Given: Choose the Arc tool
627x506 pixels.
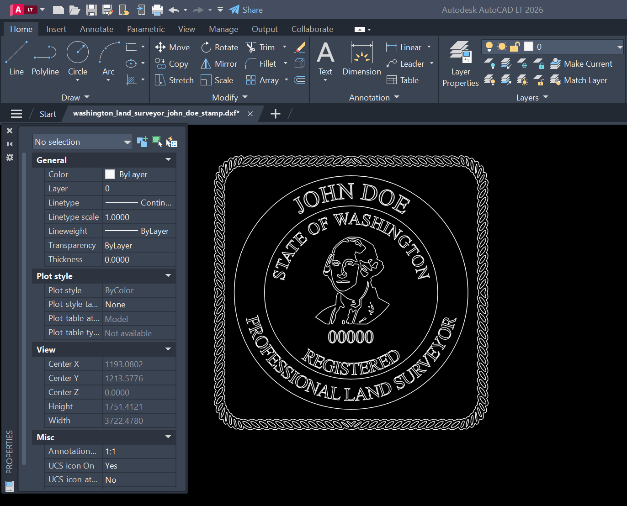Looking at the screenshot, I should (108, 58).
